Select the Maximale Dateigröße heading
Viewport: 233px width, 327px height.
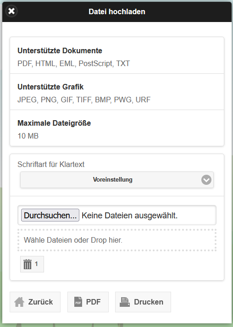54,123
